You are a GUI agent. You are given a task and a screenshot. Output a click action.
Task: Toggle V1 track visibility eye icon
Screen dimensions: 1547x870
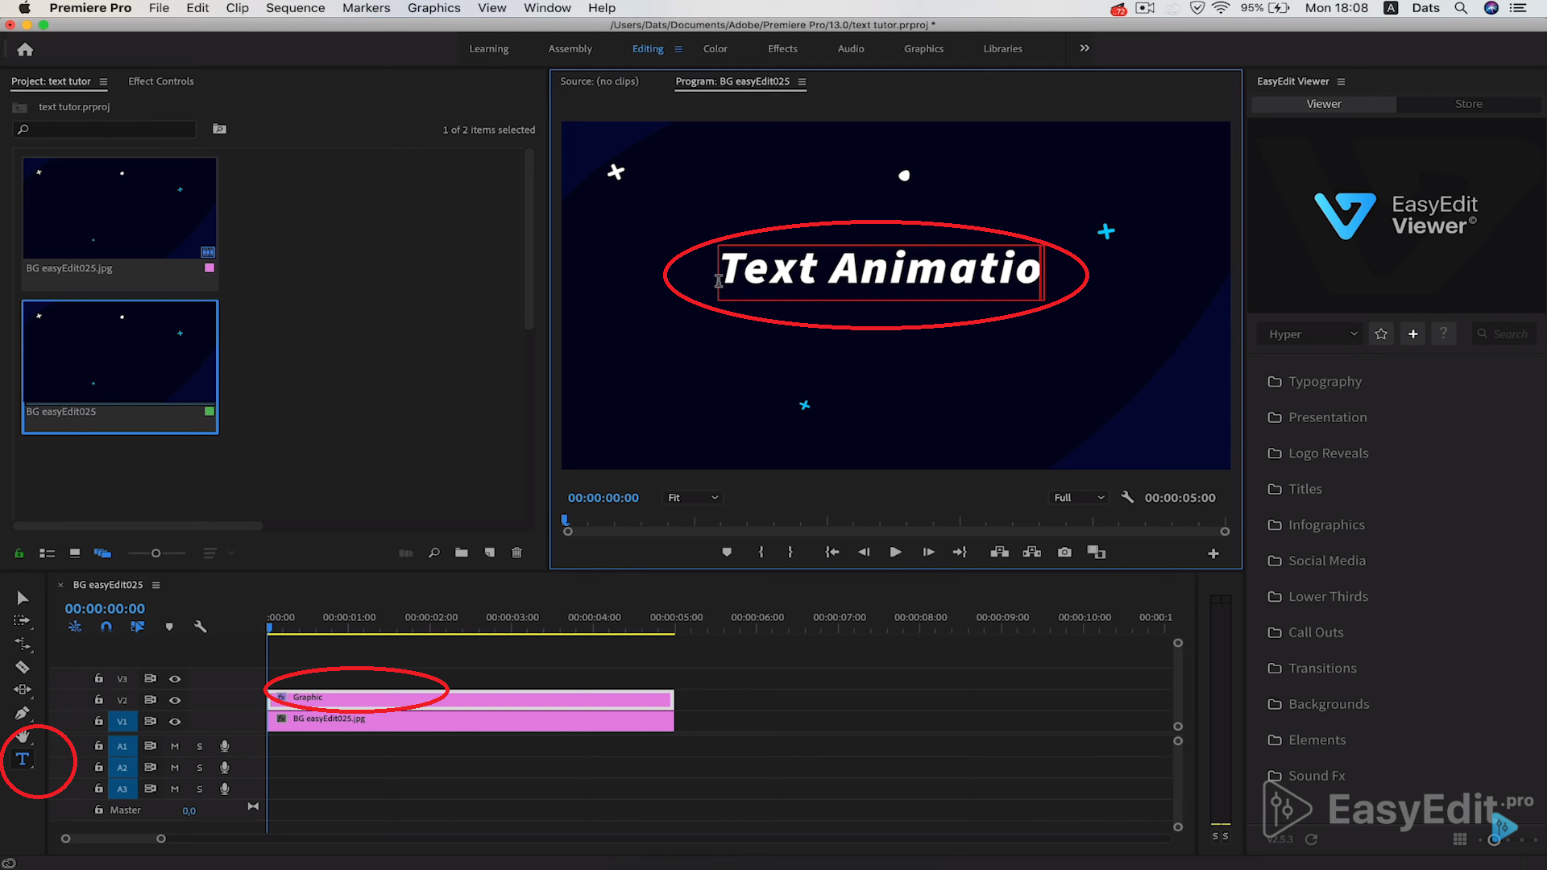[x=174, y=720]
